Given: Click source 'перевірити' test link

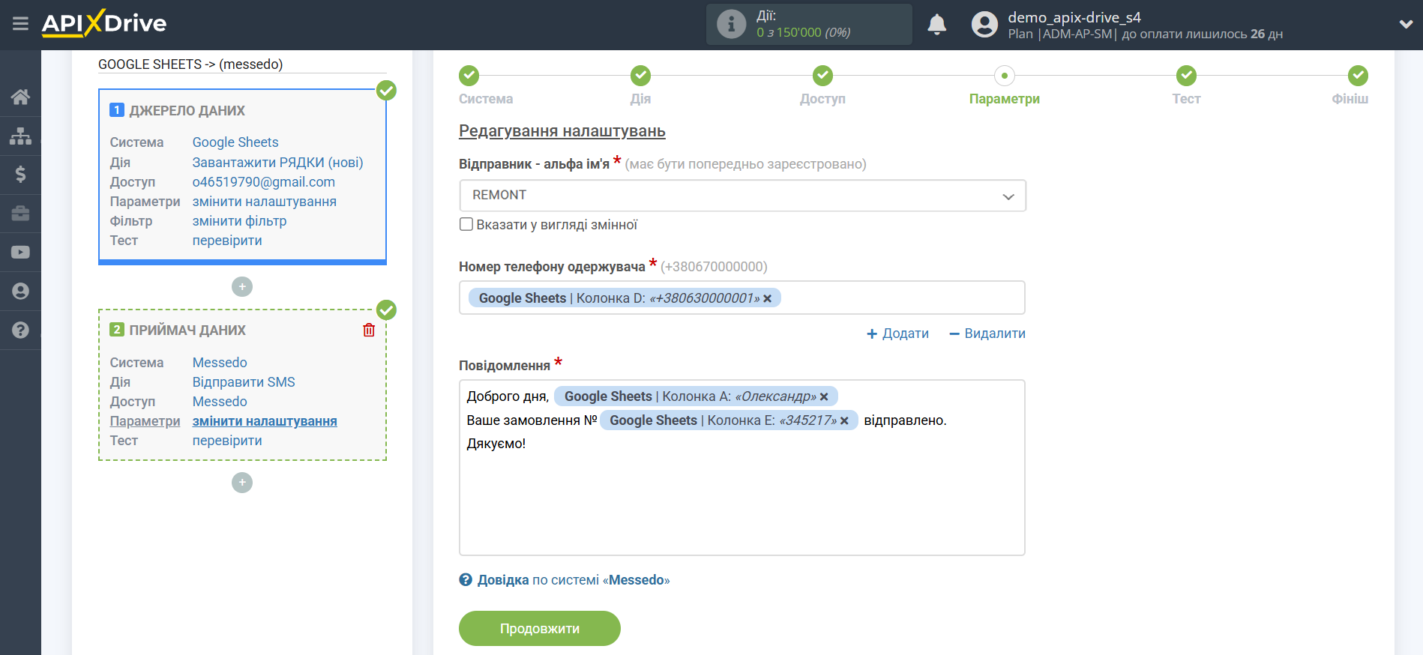Looking at the screenshot, I should tap(227, 241).
